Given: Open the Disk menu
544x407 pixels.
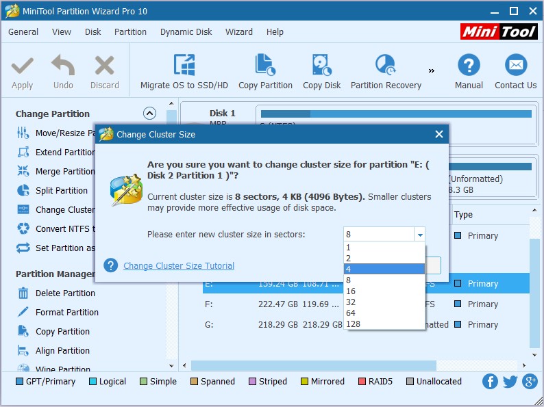Looking at the screenshot, I should tap(93, 32).
